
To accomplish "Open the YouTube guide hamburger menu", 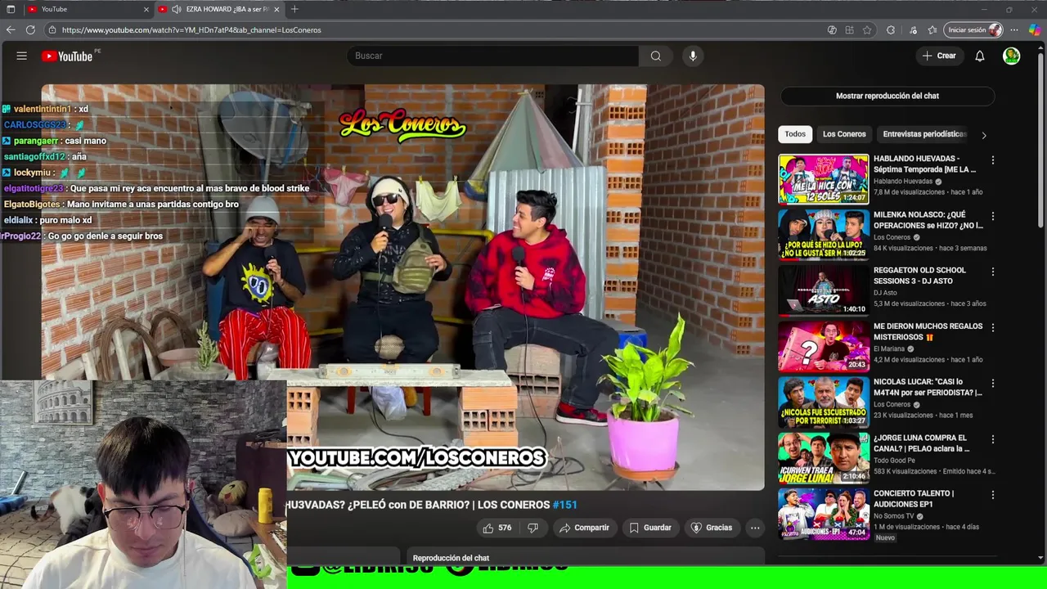I will coord(22,56).
